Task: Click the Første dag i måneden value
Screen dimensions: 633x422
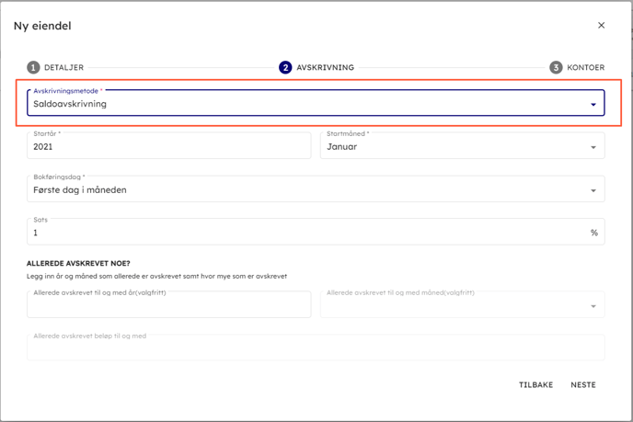Action: pyautogui.click(x=80, y=190)
